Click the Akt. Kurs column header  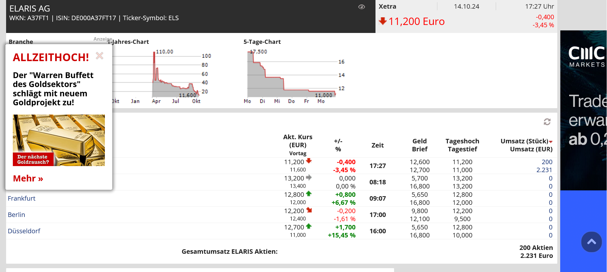[x=298, y=141]
